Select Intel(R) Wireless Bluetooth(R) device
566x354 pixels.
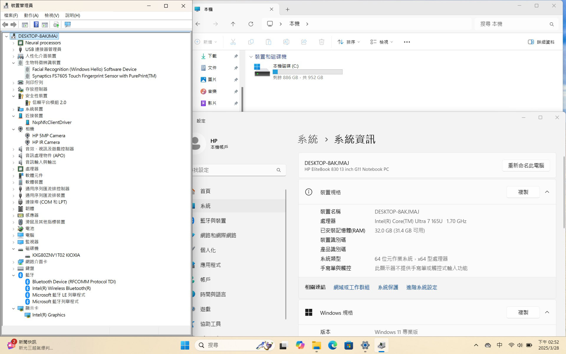[x=61, y=288]
